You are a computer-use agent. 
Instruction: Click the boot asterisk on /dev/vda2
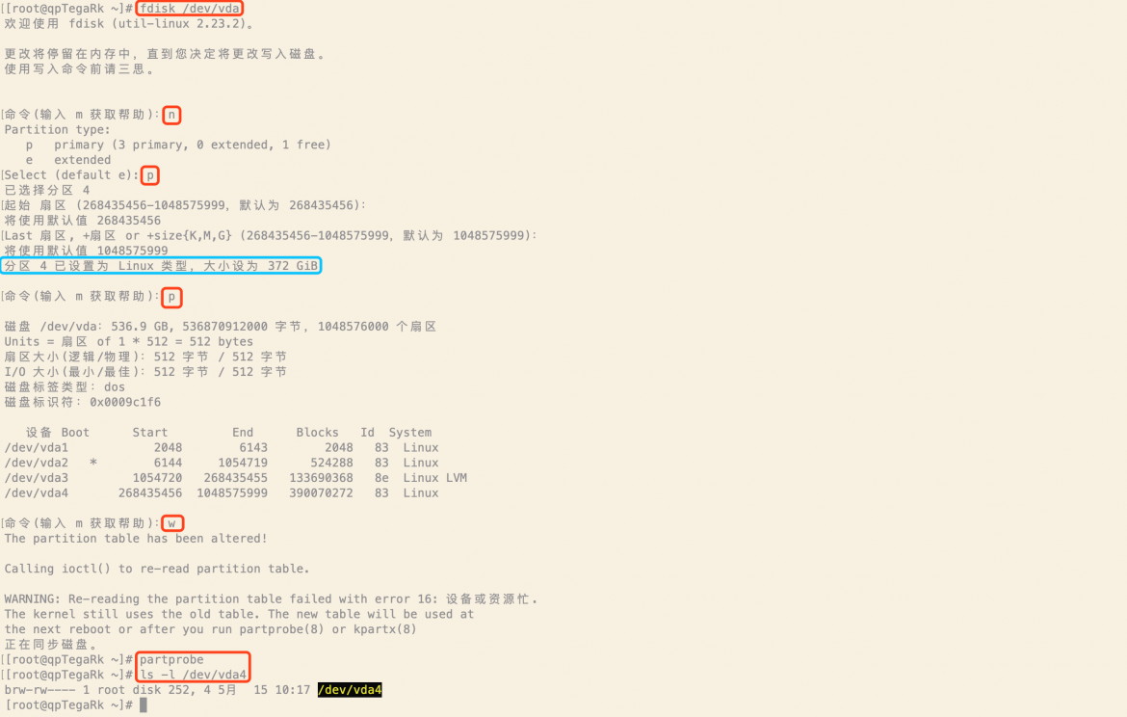click(x=93, y=463)
